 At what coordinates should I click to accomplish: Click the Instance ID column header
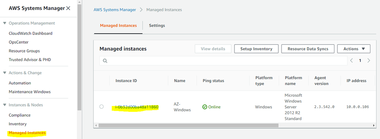pos(126,81)
